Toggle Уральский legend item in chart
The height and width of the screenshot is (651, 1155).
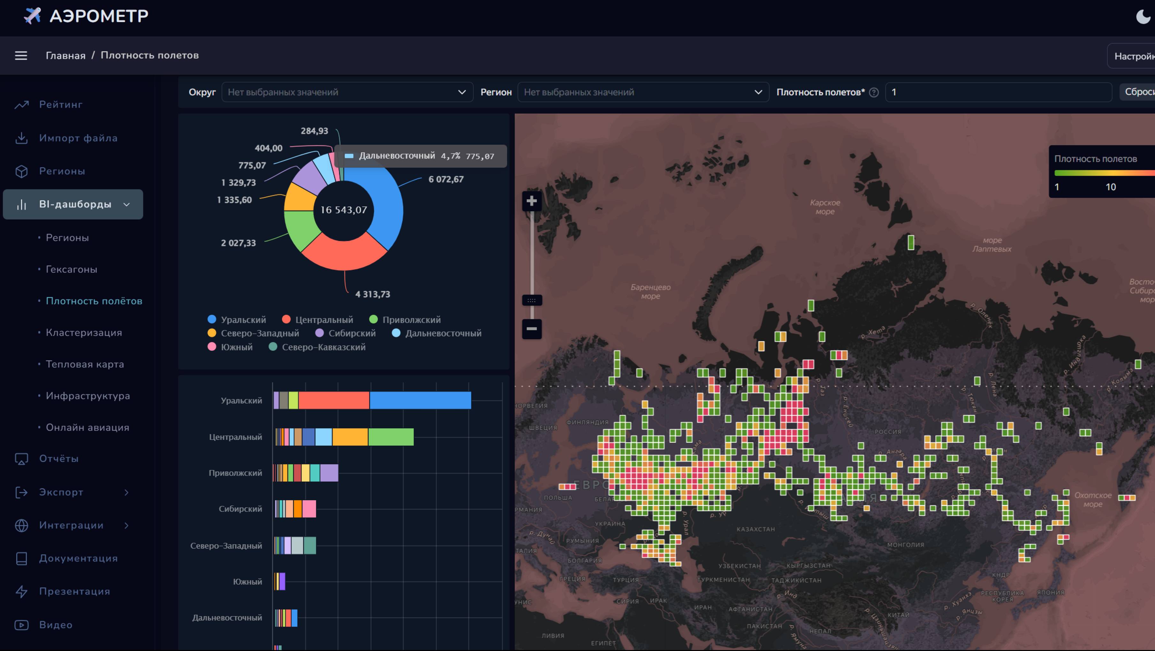tap(237, 319)
